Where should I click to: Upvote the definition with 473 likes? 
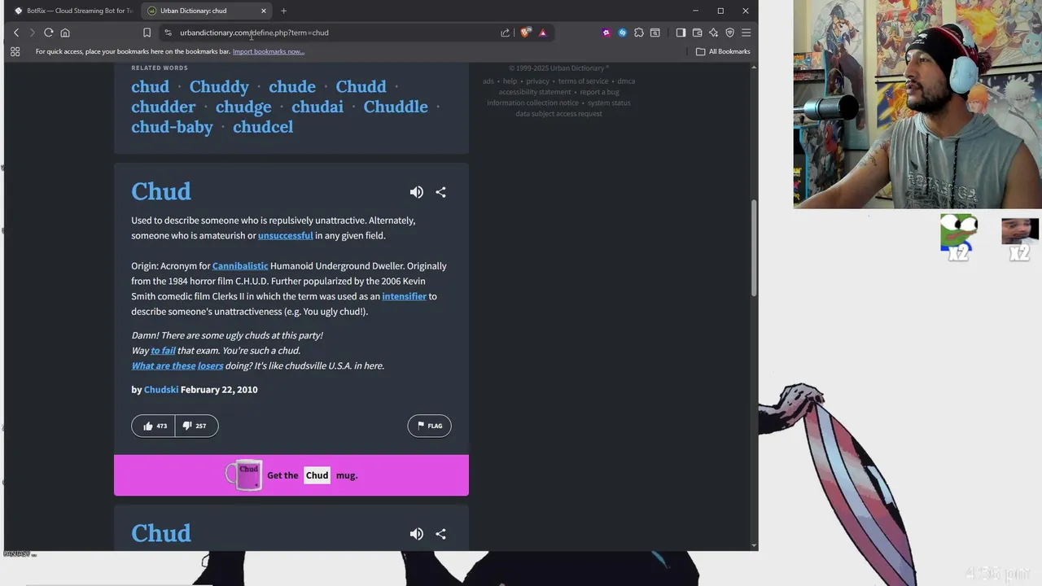click(153, 426)
